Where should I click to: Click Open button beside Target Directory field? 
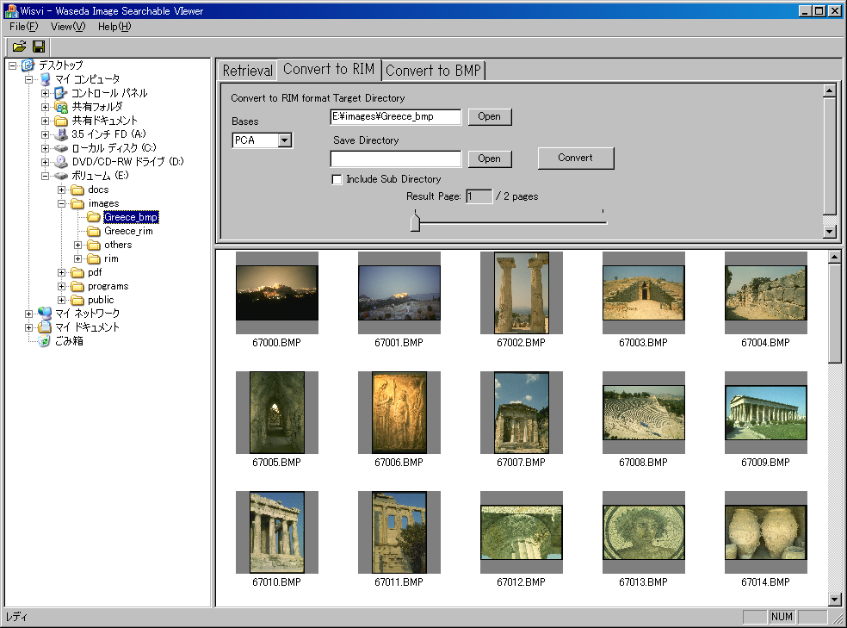(490, 117)
